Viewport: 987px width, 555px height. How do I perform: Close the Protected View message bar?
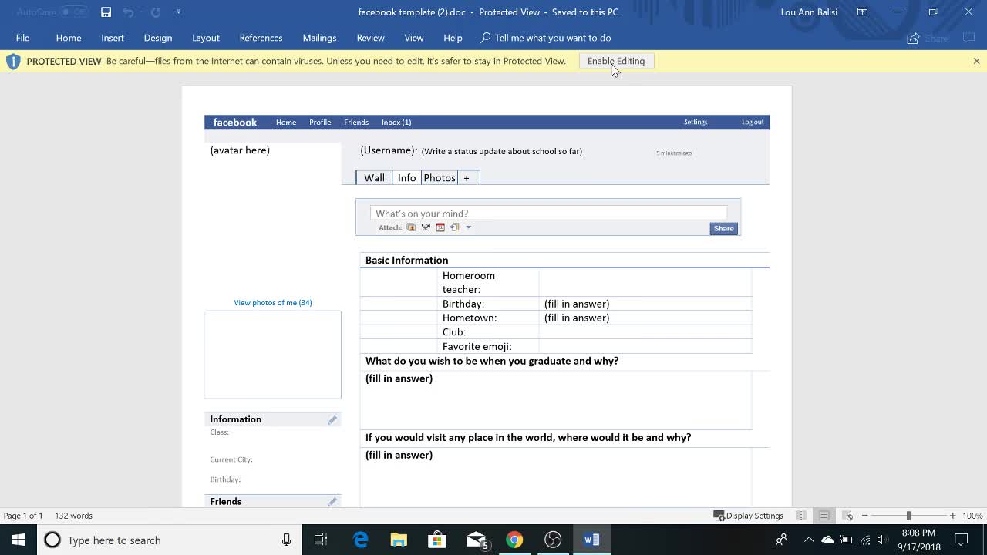pos(976,61)
